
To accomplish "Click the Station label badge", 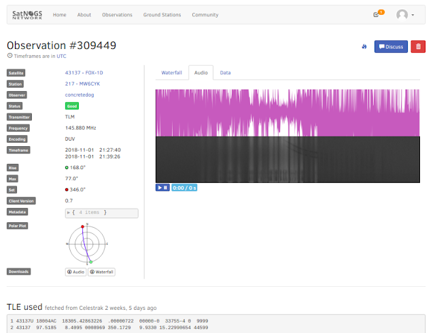I will point(15,84).
